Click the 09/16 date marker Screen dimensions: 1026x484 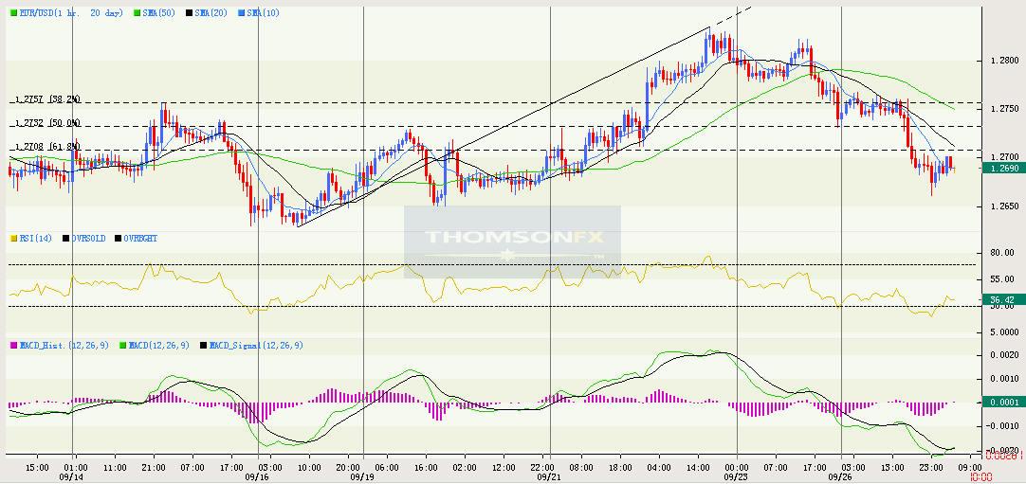point(254,476)
